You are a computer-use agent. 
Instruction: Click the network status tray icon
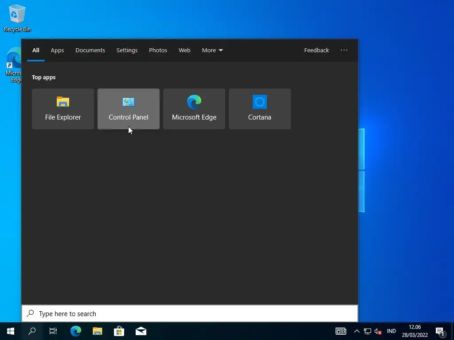[368, 331]
